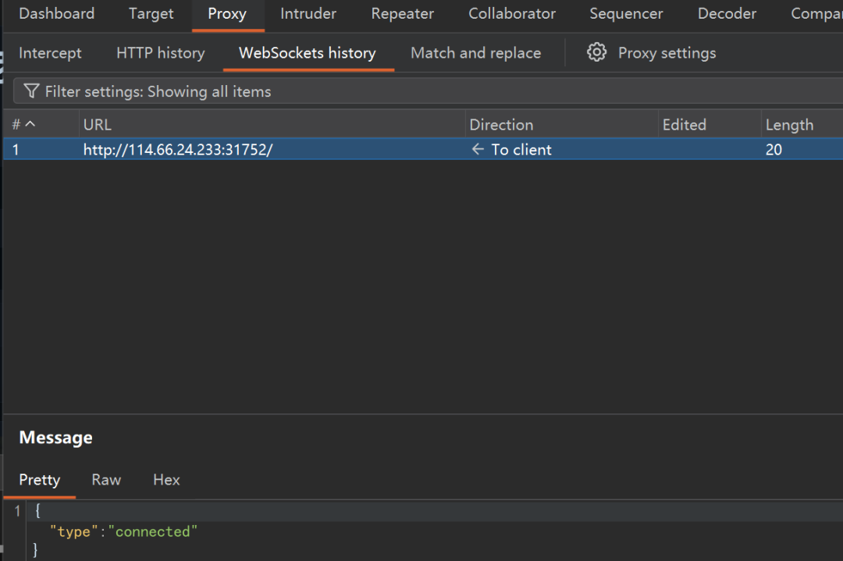Click the "type" key in message
The width and height of the screenshot is (843, 561).
[73, 532]
